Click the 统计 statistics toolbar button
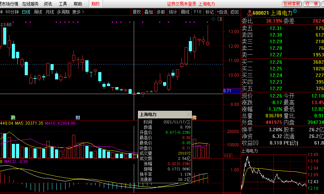This screenshot has width=324, height=194. pos(173,12)
